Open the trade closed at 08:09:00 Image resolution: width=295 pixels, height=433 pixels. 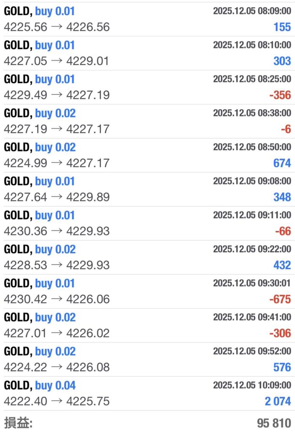[x=147, y=19]
